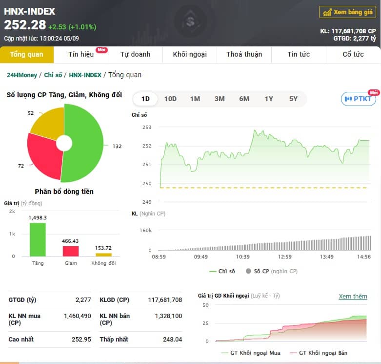381x364 pixels.
Task: Click the KL NN bán value 1,328,100
Action: tap(168, 316)
